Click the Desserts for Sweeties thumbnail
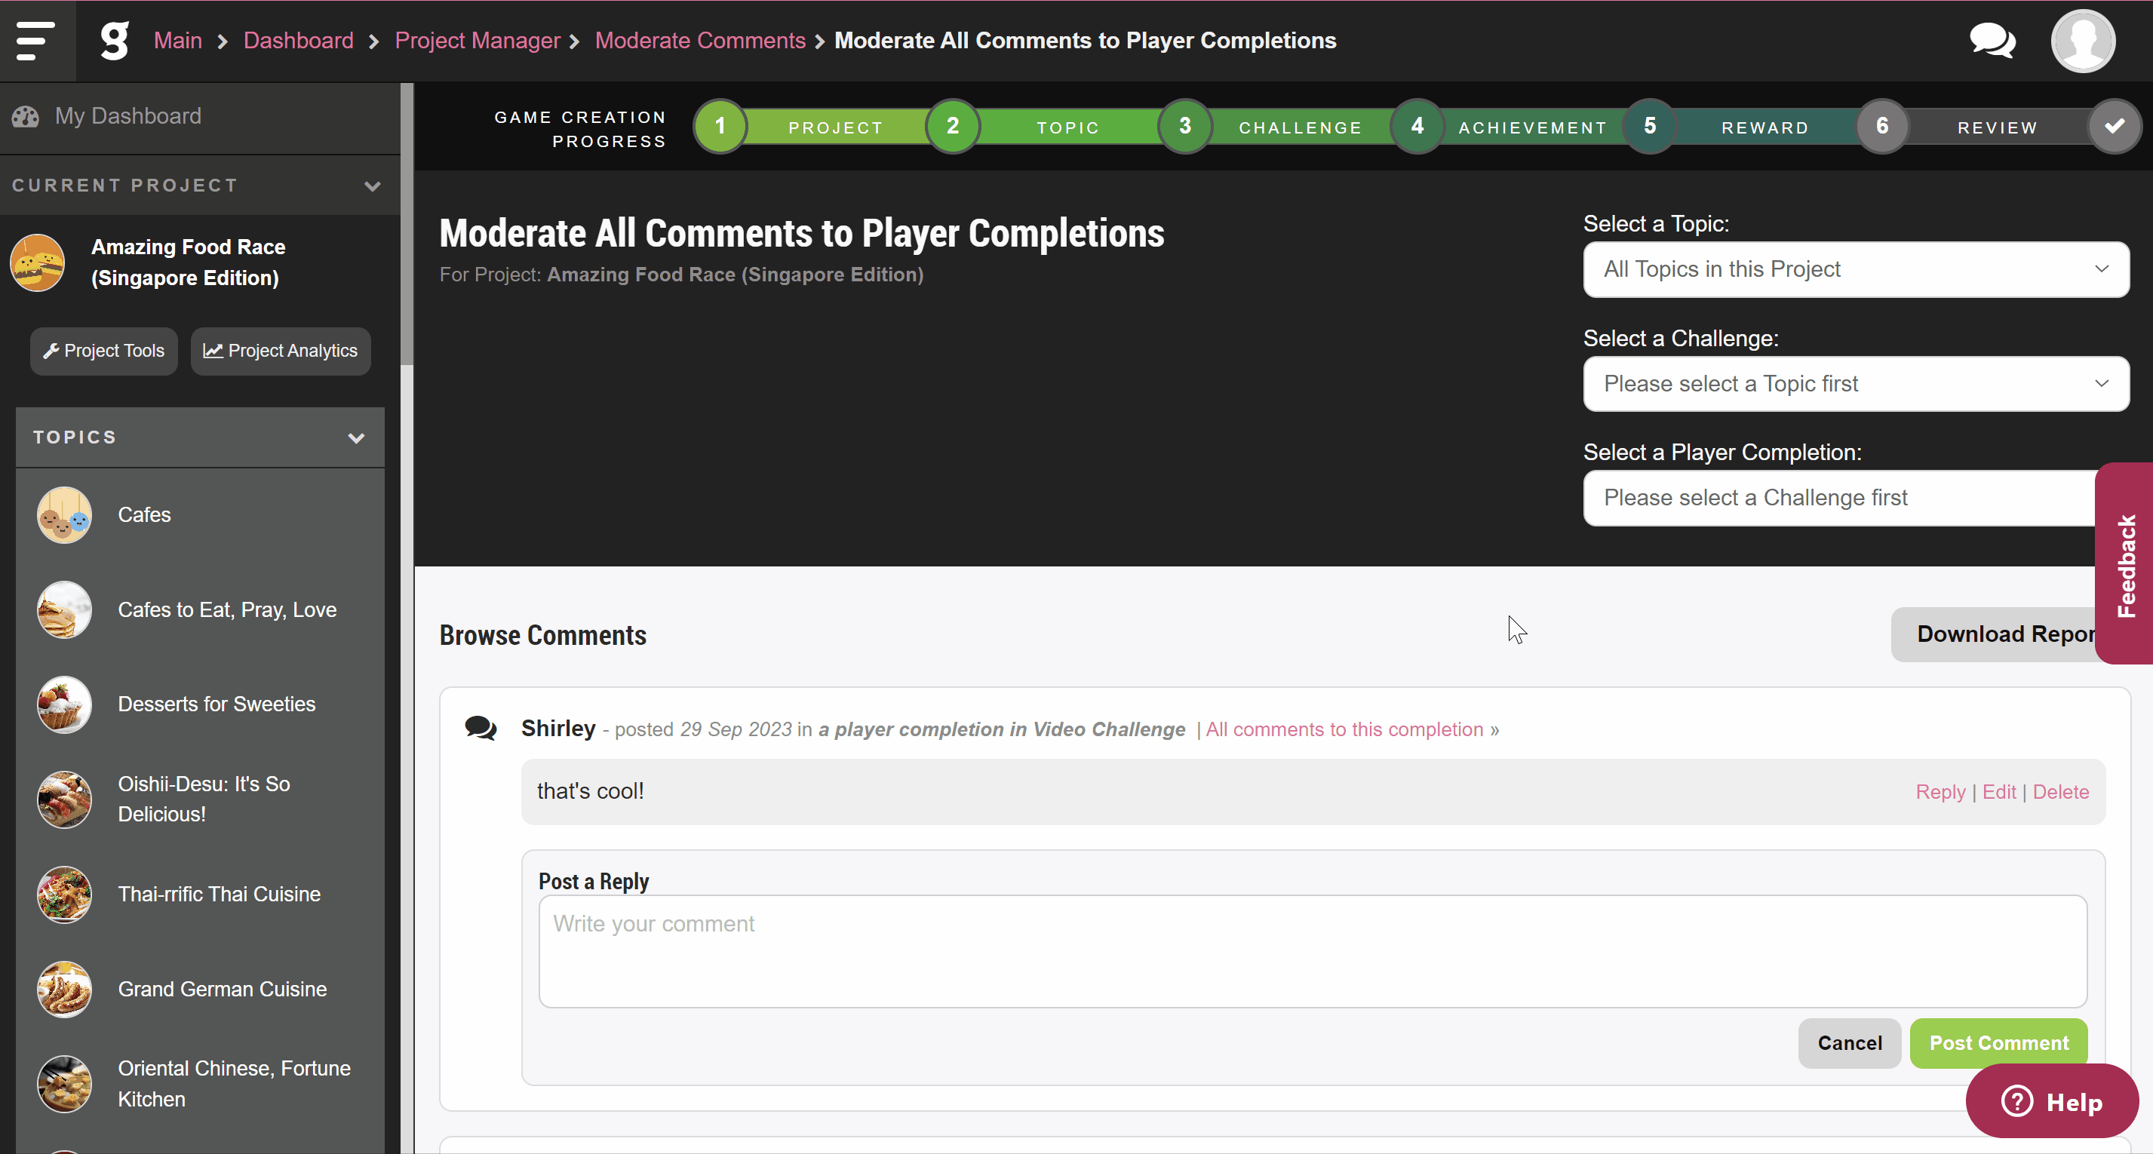Image resolution: width=2153 pixels, height=1154 pixels. coord(64,704)
